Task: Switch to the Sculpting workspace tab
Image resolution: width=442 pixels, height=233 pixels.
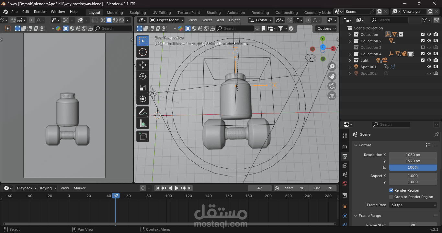Action: tap(138, 13)
